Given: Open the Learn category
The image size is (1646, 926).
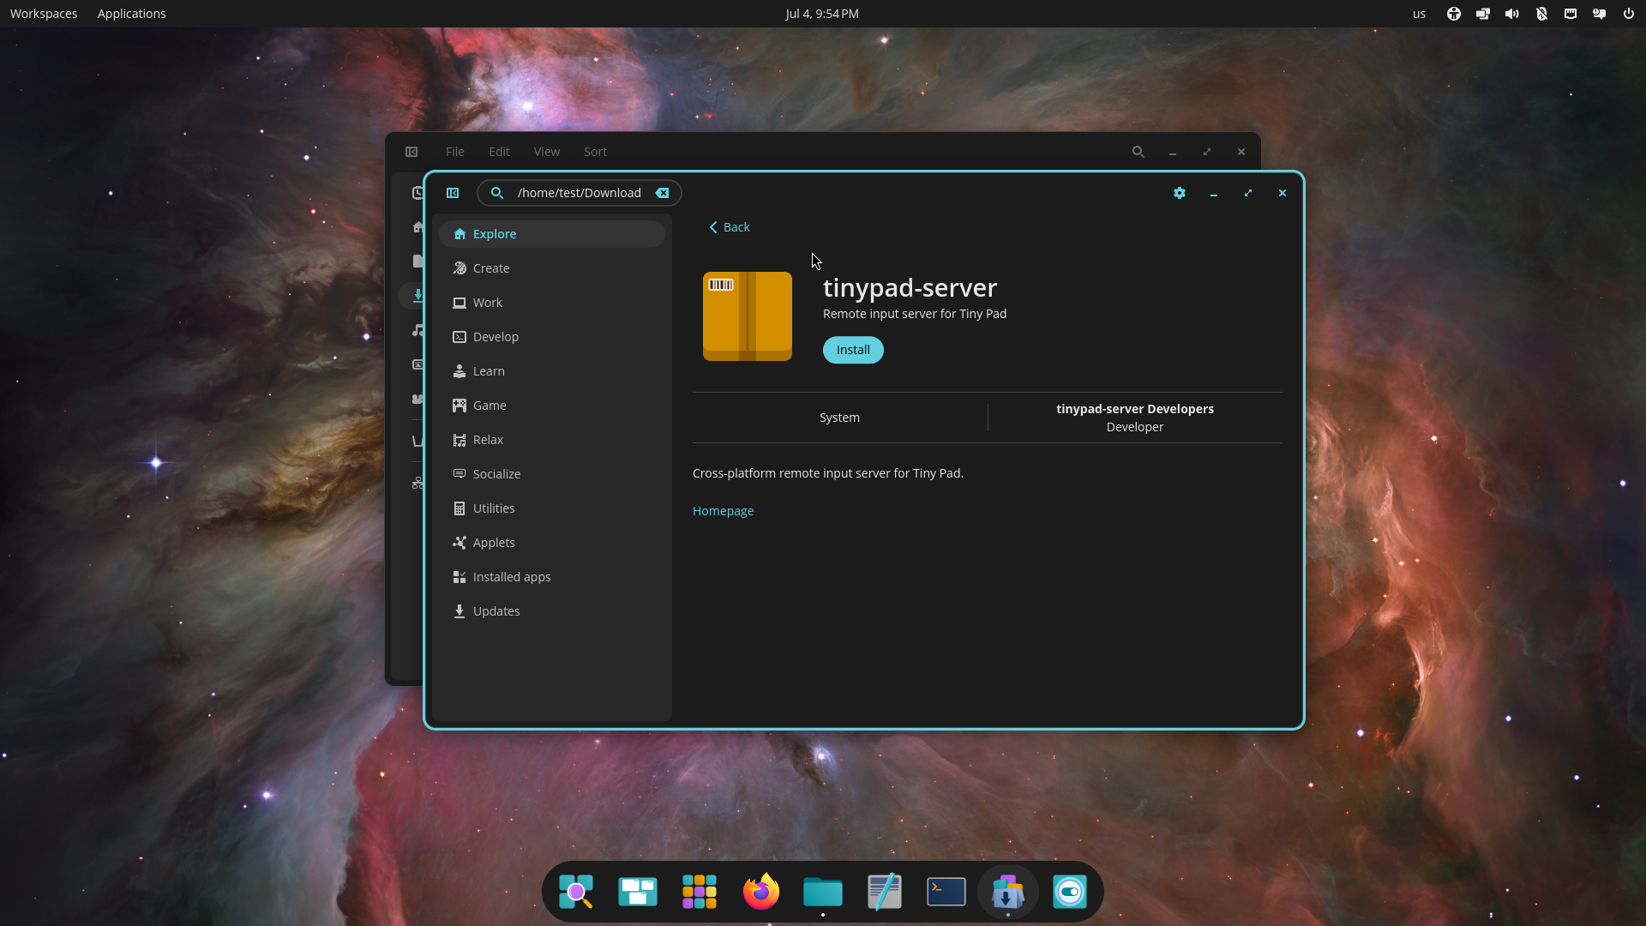Looking at the screenshot, I should coord(552,371).
